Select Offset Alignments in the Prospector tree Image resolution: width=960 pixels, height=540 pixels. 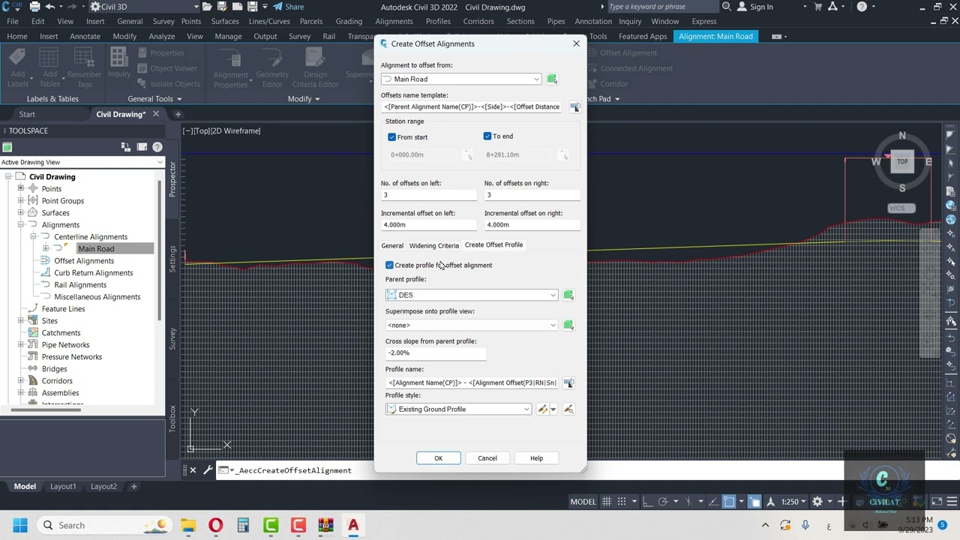tap(84, 261)
